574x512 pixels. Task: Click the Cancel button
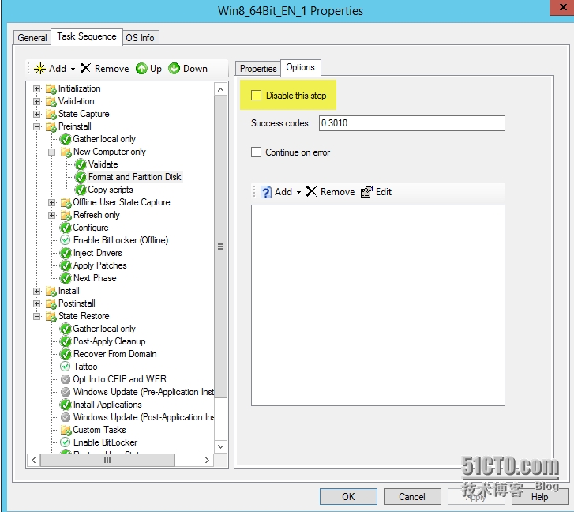tap(412, 497)
